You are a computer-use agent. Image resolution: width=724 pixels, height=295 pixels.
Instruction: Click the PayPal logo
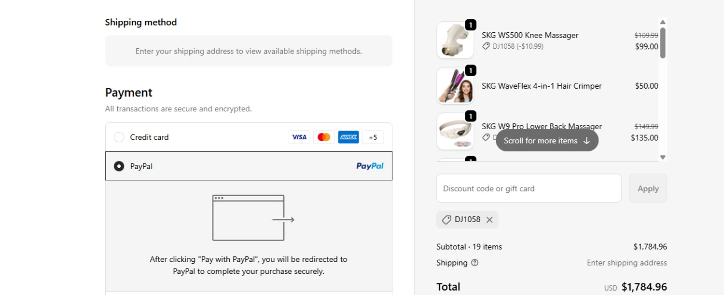click(370, 166)
